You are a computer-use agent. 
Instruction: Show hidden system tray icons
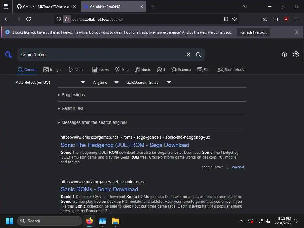[x=241, y=221]
